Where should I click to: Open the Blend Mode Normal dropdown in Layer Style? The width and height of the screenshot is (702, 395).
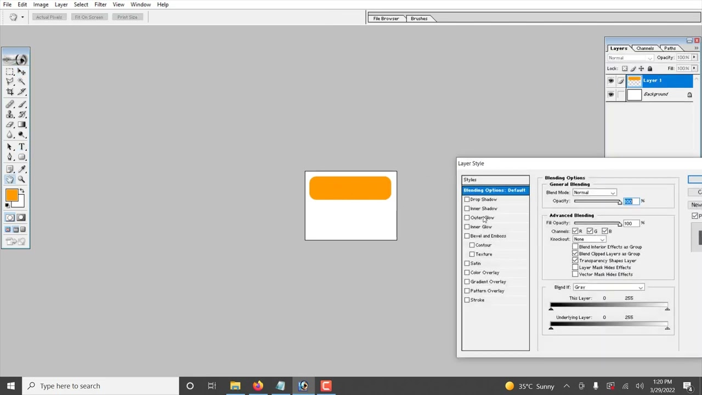pyautogui.click(x=595, y=193)
